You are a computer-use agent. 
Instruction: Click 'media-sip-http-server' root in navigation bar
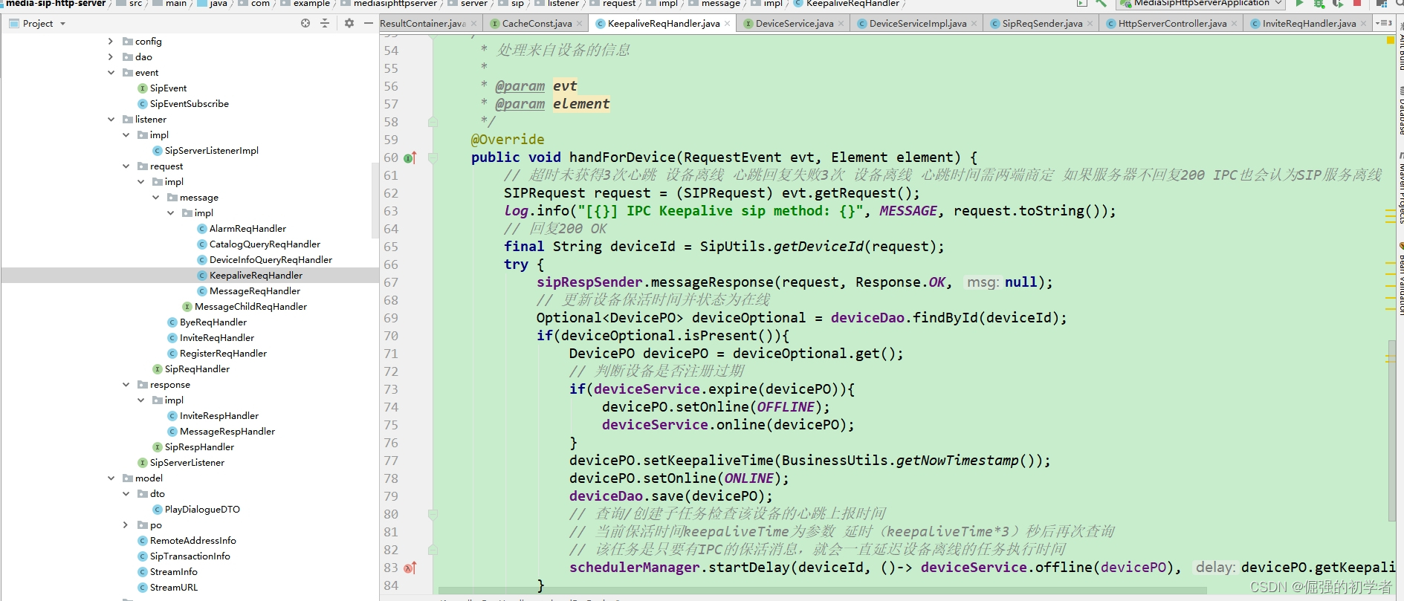[56, 3]
